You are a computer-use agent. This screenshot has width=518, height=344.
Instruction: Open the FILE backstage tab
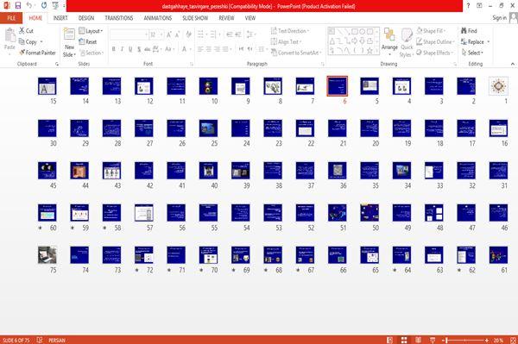(x=11, y=18)
